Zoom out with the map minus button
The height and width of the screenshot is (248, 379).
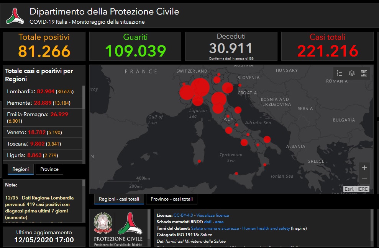coord(364,178)
